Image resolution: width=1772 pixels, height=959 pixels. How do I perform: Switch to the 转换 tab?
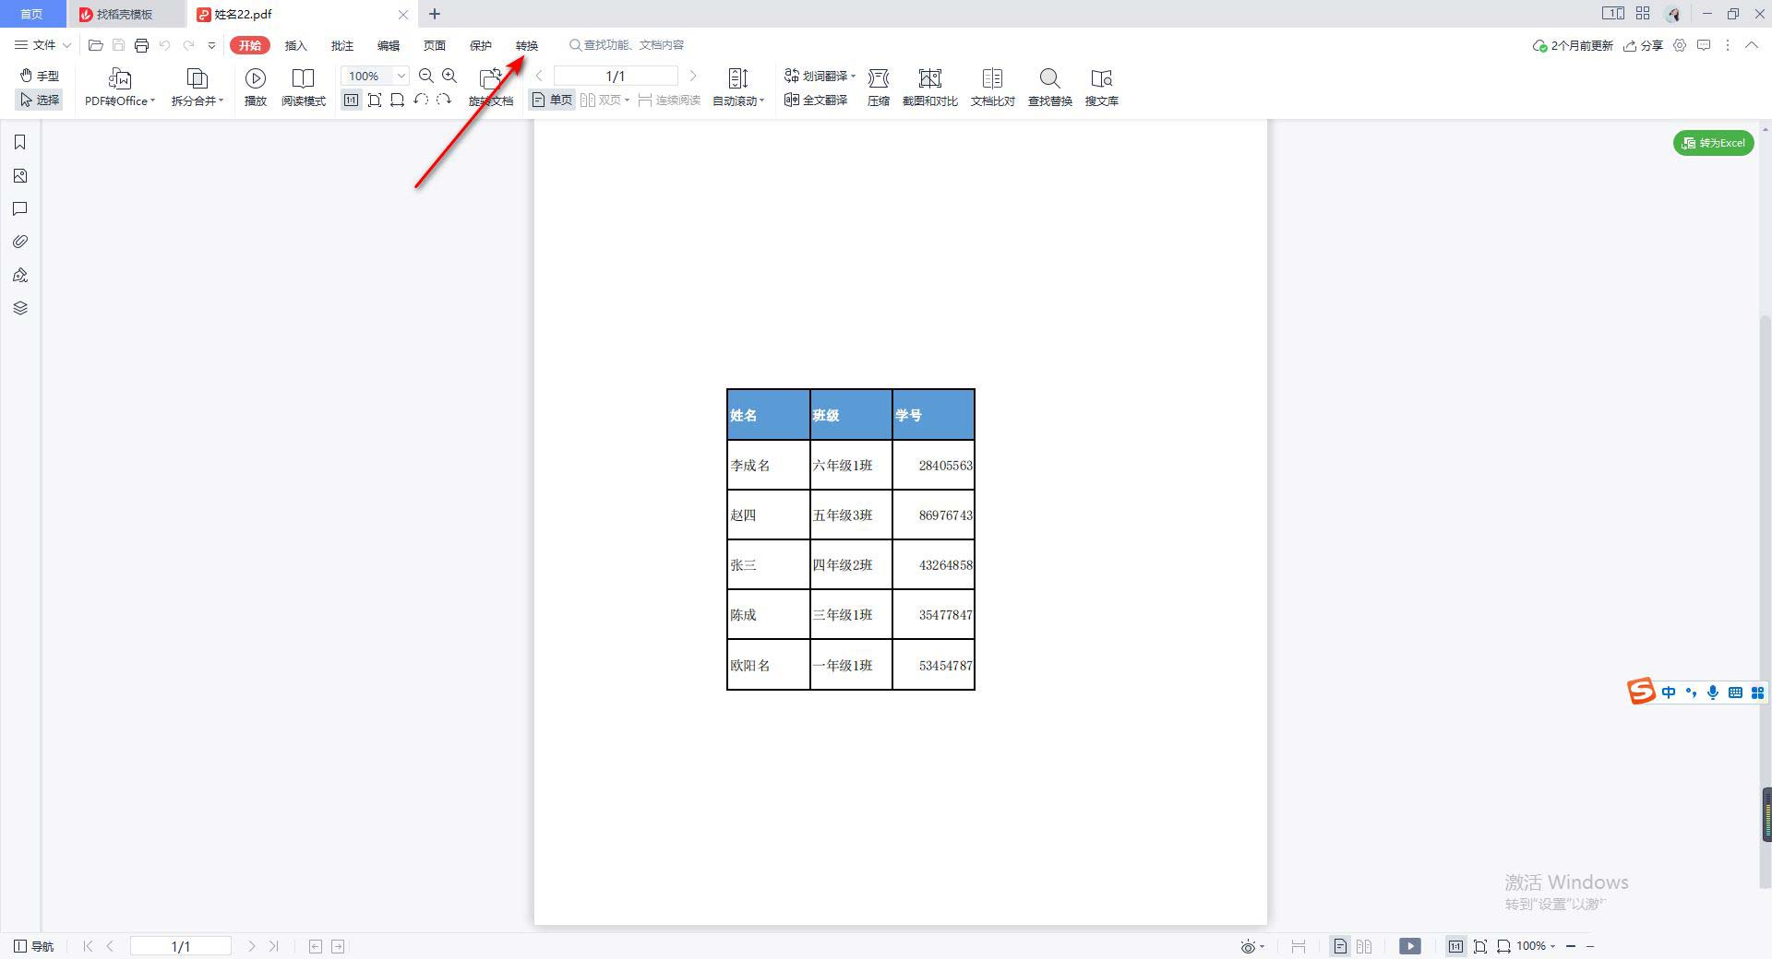pos(527,45)
